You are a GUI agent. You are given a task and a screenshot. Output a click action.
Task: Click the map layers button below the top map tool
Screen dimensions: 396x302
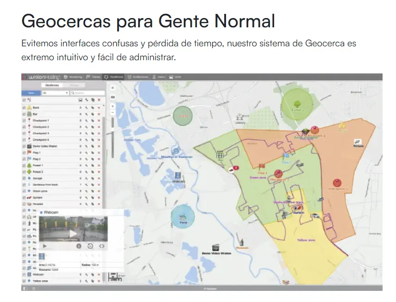coord(113,97)
